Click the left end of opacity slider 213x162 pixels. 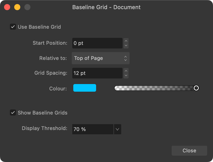point(116,88)
